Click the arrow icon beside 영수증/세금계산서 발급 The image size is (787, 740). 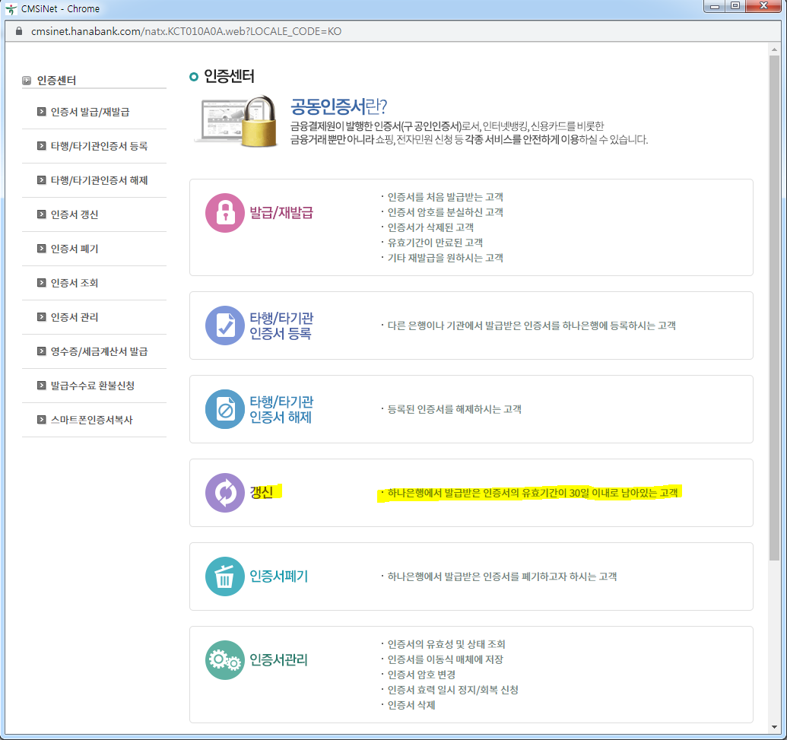42,351
